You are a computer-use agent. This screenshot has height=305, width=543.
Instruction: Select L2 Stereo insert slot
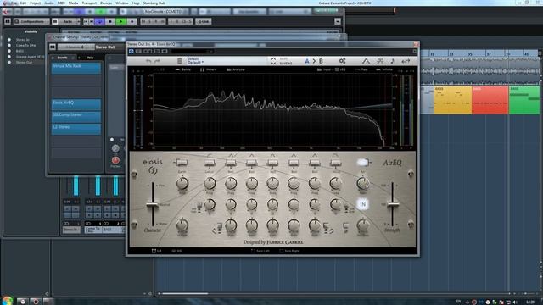click(76, 129)
